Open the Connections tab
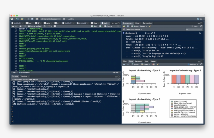Viewport: 214px width, 138px height. [x=147, y=23]
